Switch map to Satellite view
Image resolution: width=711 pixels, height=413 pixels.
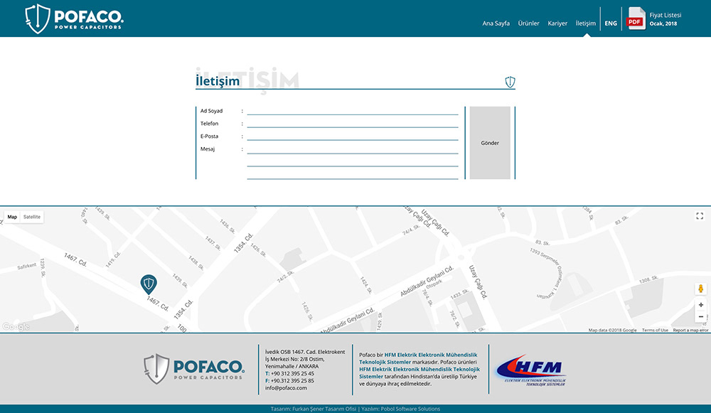32,217
